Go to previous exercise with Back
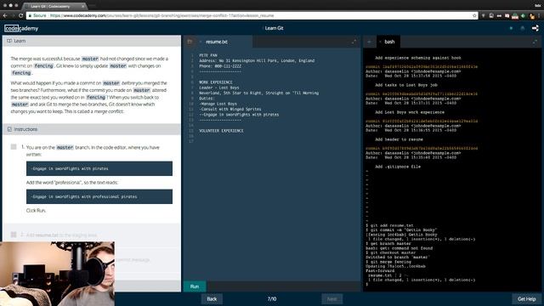 tap(212, 298)
